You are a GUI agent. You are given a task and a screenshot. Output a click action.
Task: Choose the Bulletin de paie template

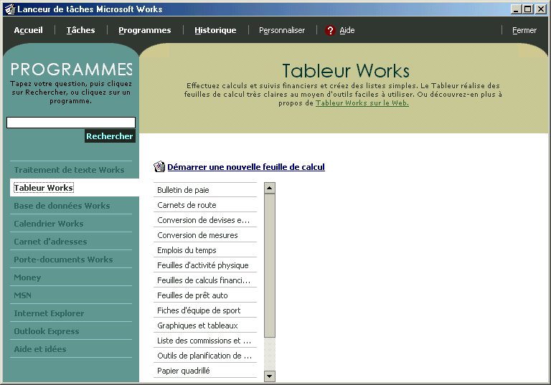(205, 190)
